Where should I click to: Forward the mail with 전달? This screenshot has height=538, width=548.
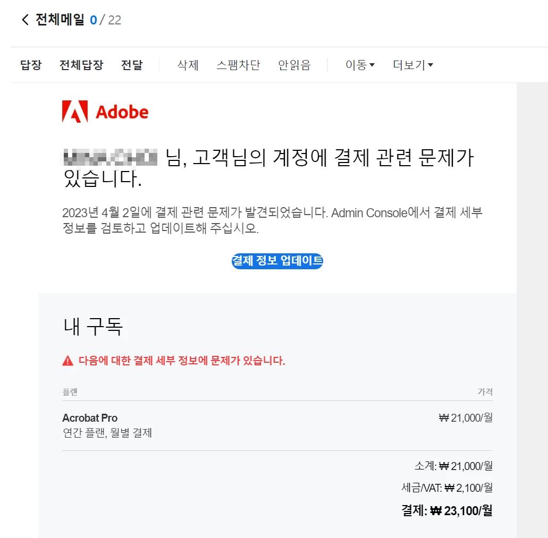[132, 65]
